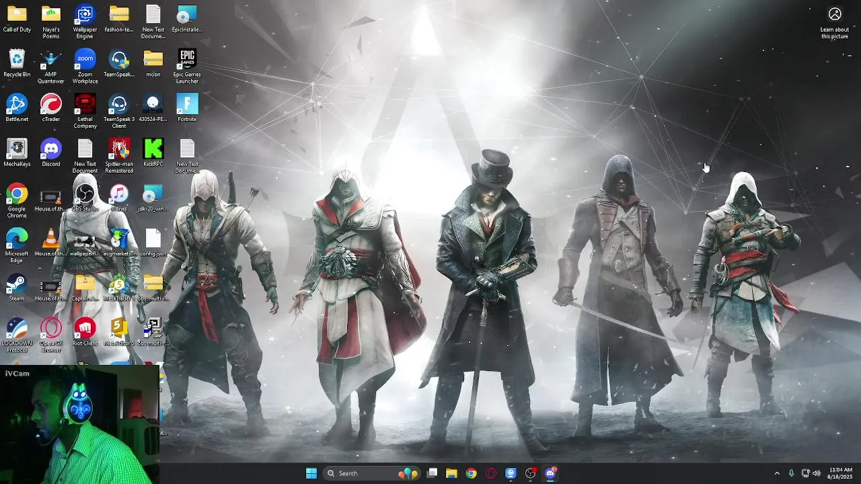Select the 430524-PE... image file
The image size is (861, 484).
tap(153, 108)
